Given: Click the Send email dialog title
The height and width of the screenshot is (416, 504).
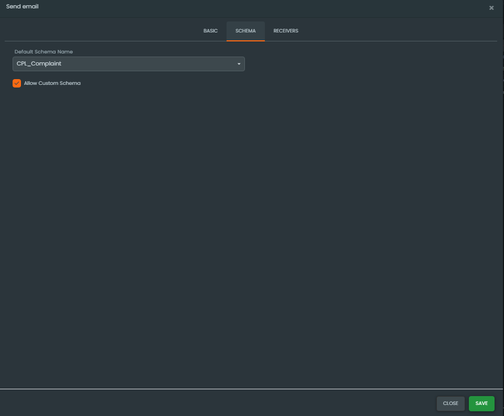Looking at the screenshot, I should pos(22,6).
